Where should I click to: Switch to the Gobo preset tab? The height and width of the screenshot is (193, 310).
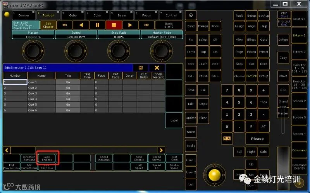pyautogui.click(x=73, y=15)
